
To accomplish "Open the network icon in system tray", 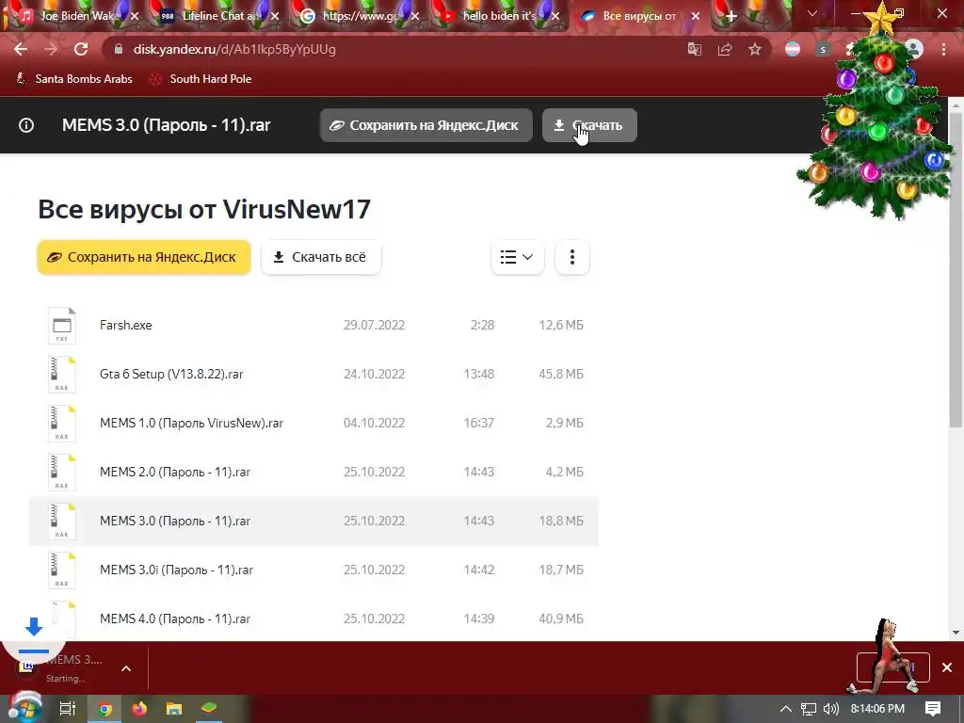I will [808, 709].
